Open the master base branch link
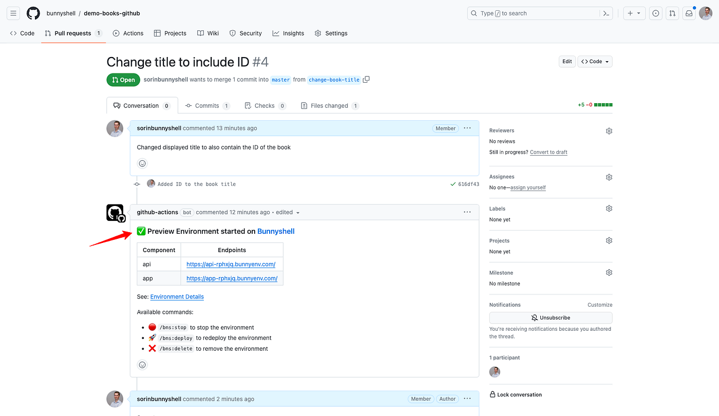This screenshot has height=416, width=719. click(281, 80)
